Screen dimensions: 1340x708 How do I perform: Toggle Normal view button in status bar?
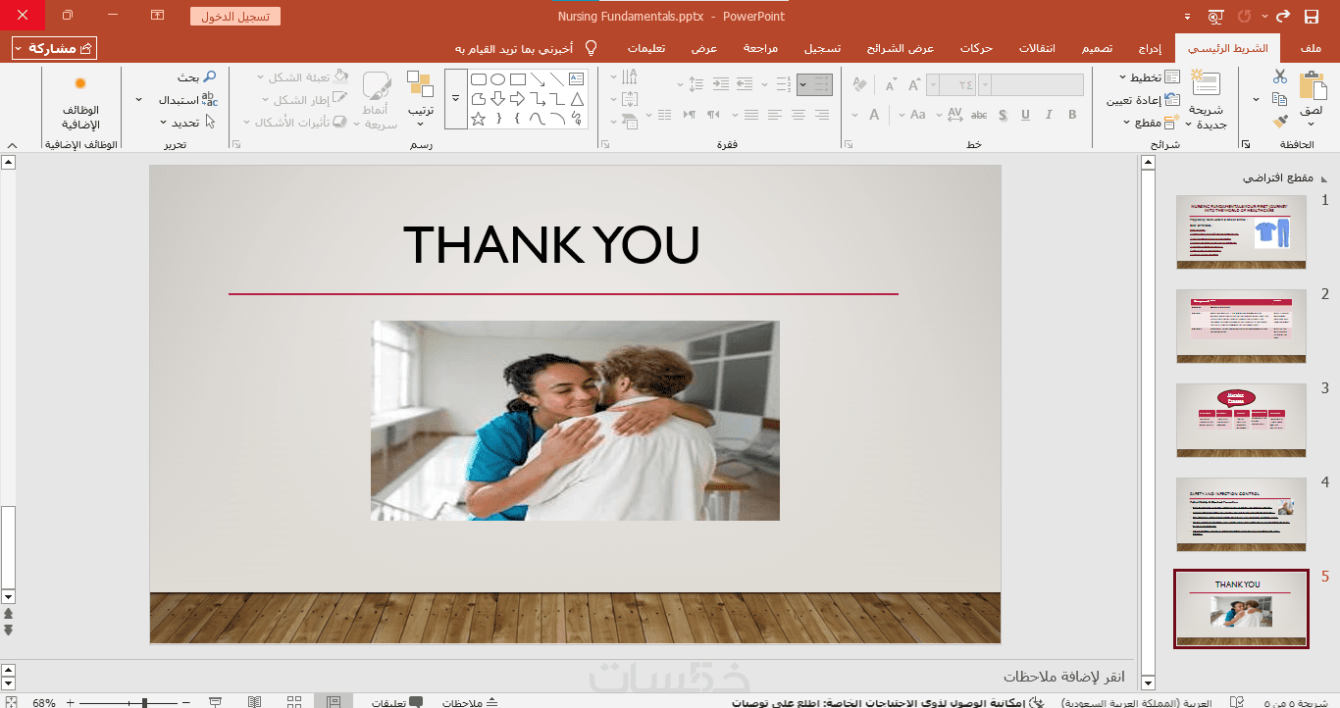(x=334, y=702)
